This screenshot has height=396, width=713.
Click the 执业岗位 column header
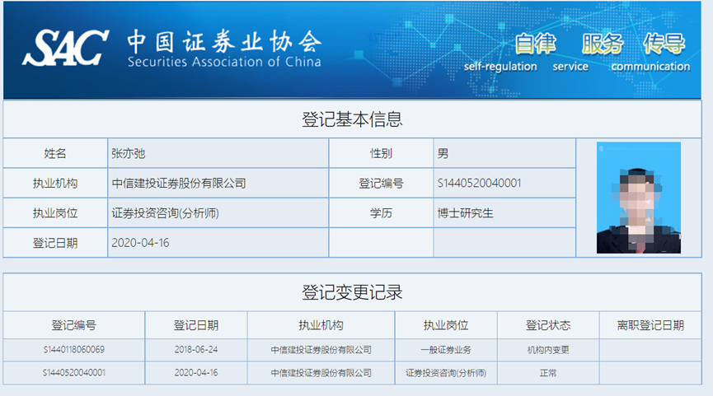coord(446,325)
